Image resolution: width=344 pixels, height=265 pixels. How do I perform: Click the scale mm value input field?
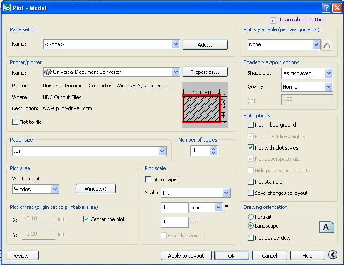coord(175,208)
